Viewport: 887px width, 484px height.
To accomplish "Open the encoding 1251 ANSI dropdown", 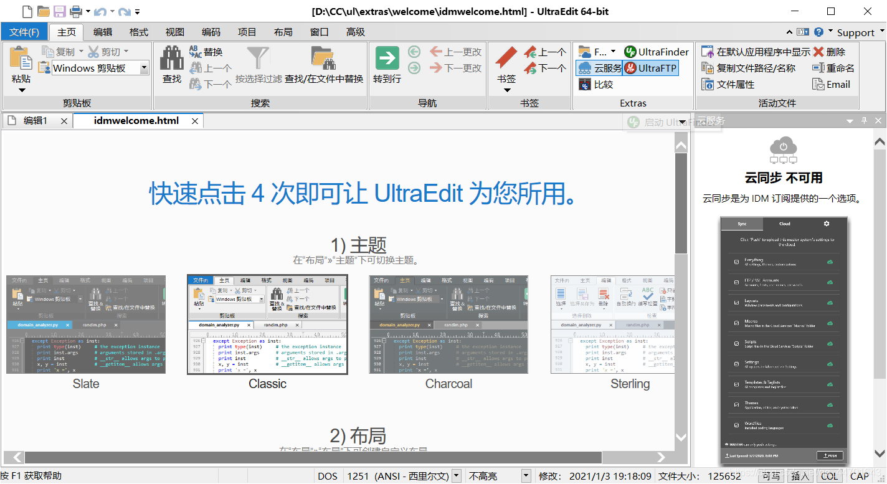I will [457, 476].
